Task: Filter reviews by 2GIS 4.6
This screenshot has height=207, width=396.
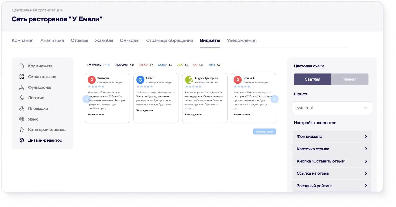Action: pyautogui.click(x=183, y=65)
